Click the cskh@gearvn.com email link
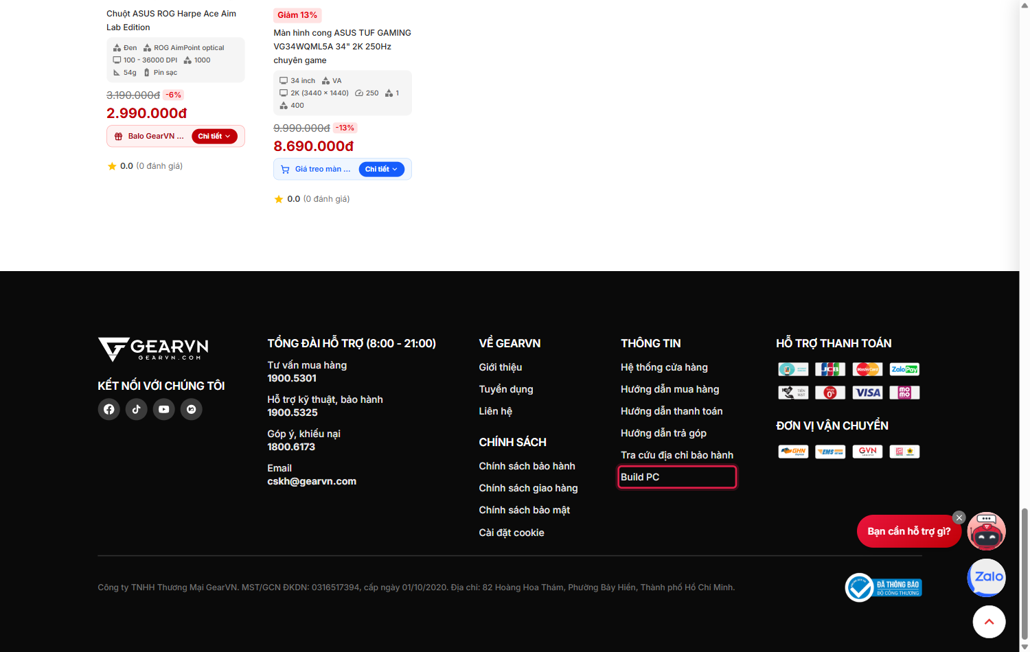Screen dimensions: 1030x652 coord(312,481)
